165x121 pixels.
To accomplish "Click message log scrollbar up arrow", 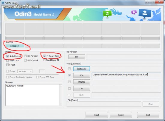I will click(61, 86).
